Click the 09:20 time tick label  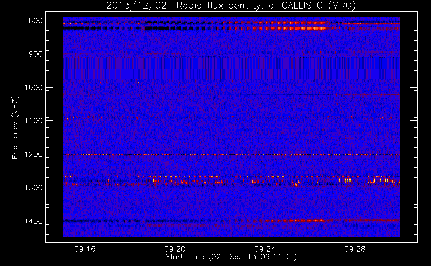click(175, 249)
